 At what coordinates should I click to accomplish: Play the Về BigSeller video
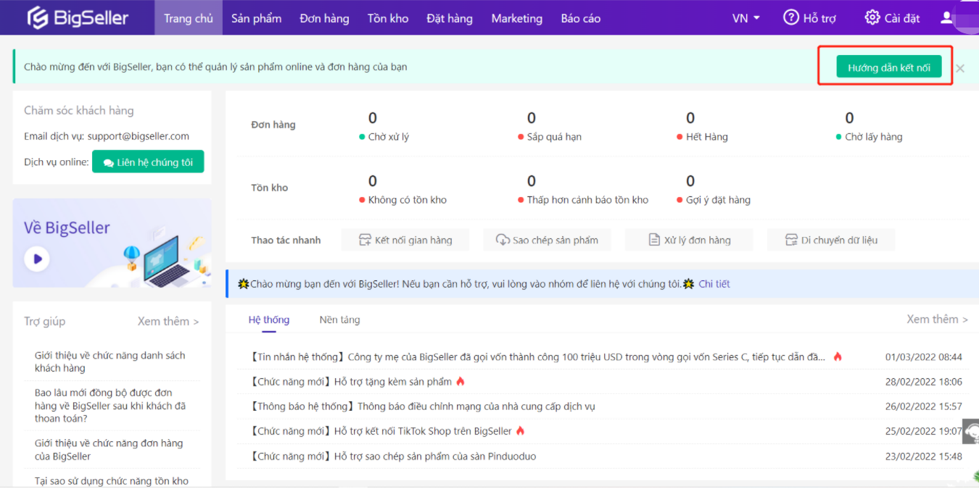(37, 259)
